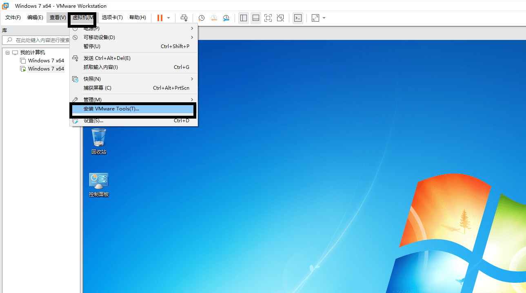Expand the 管理(M) submenu

(134, 100)
